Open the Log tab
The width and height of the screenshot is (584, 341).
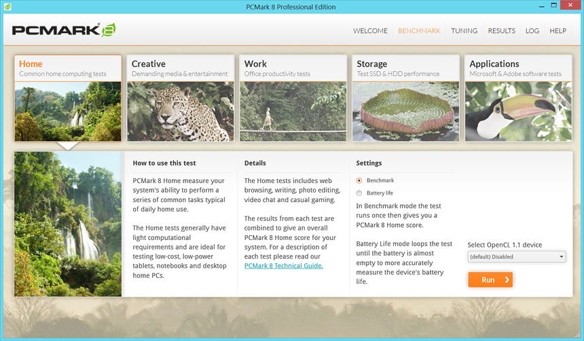coord(532,31)
